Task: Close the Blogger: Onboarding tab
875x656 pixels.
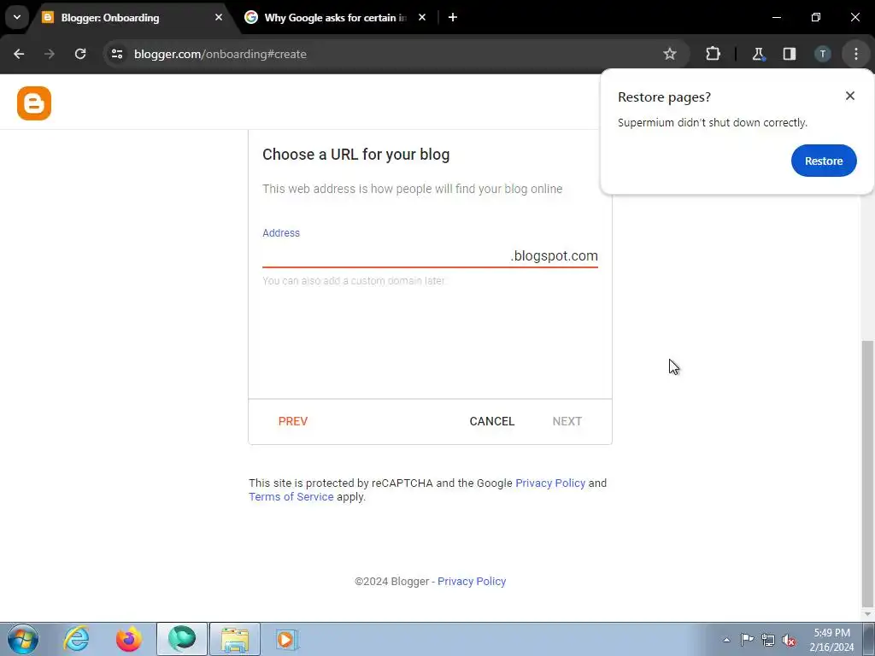Action: pyautogui.click(x=219, y=17)
